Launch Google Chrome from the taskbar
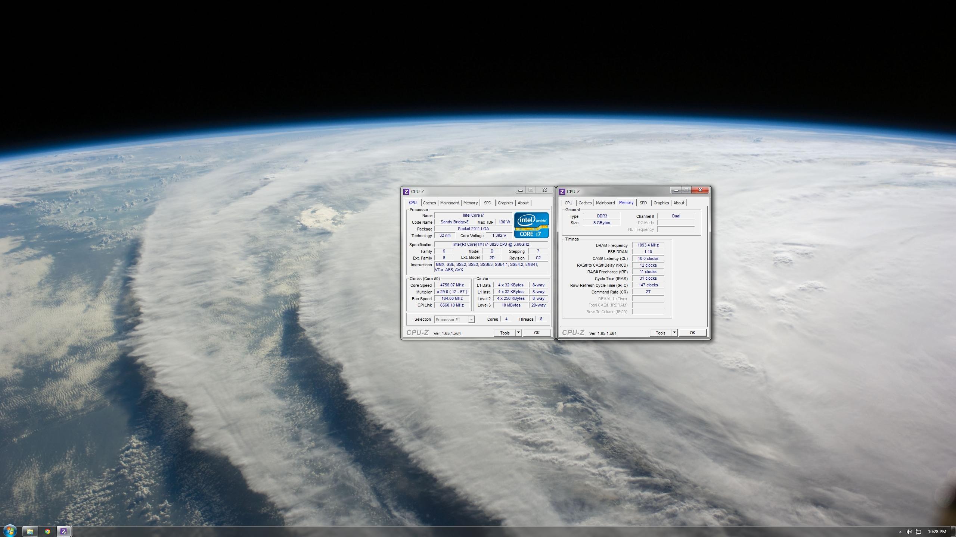Viewport: 956px width, 537px height. [47, 531]
